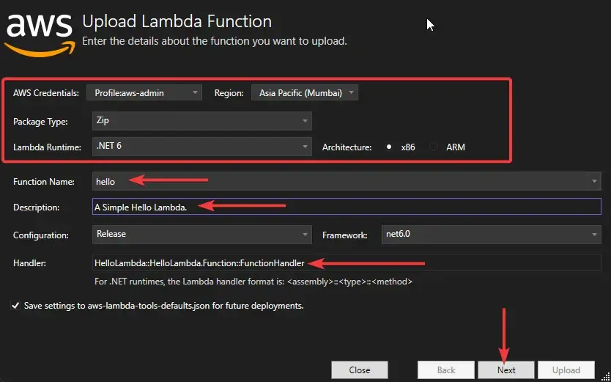Viewport: 611px width, 382px height.
Task: Click the Package Type label
Action: tap(40, 122)
